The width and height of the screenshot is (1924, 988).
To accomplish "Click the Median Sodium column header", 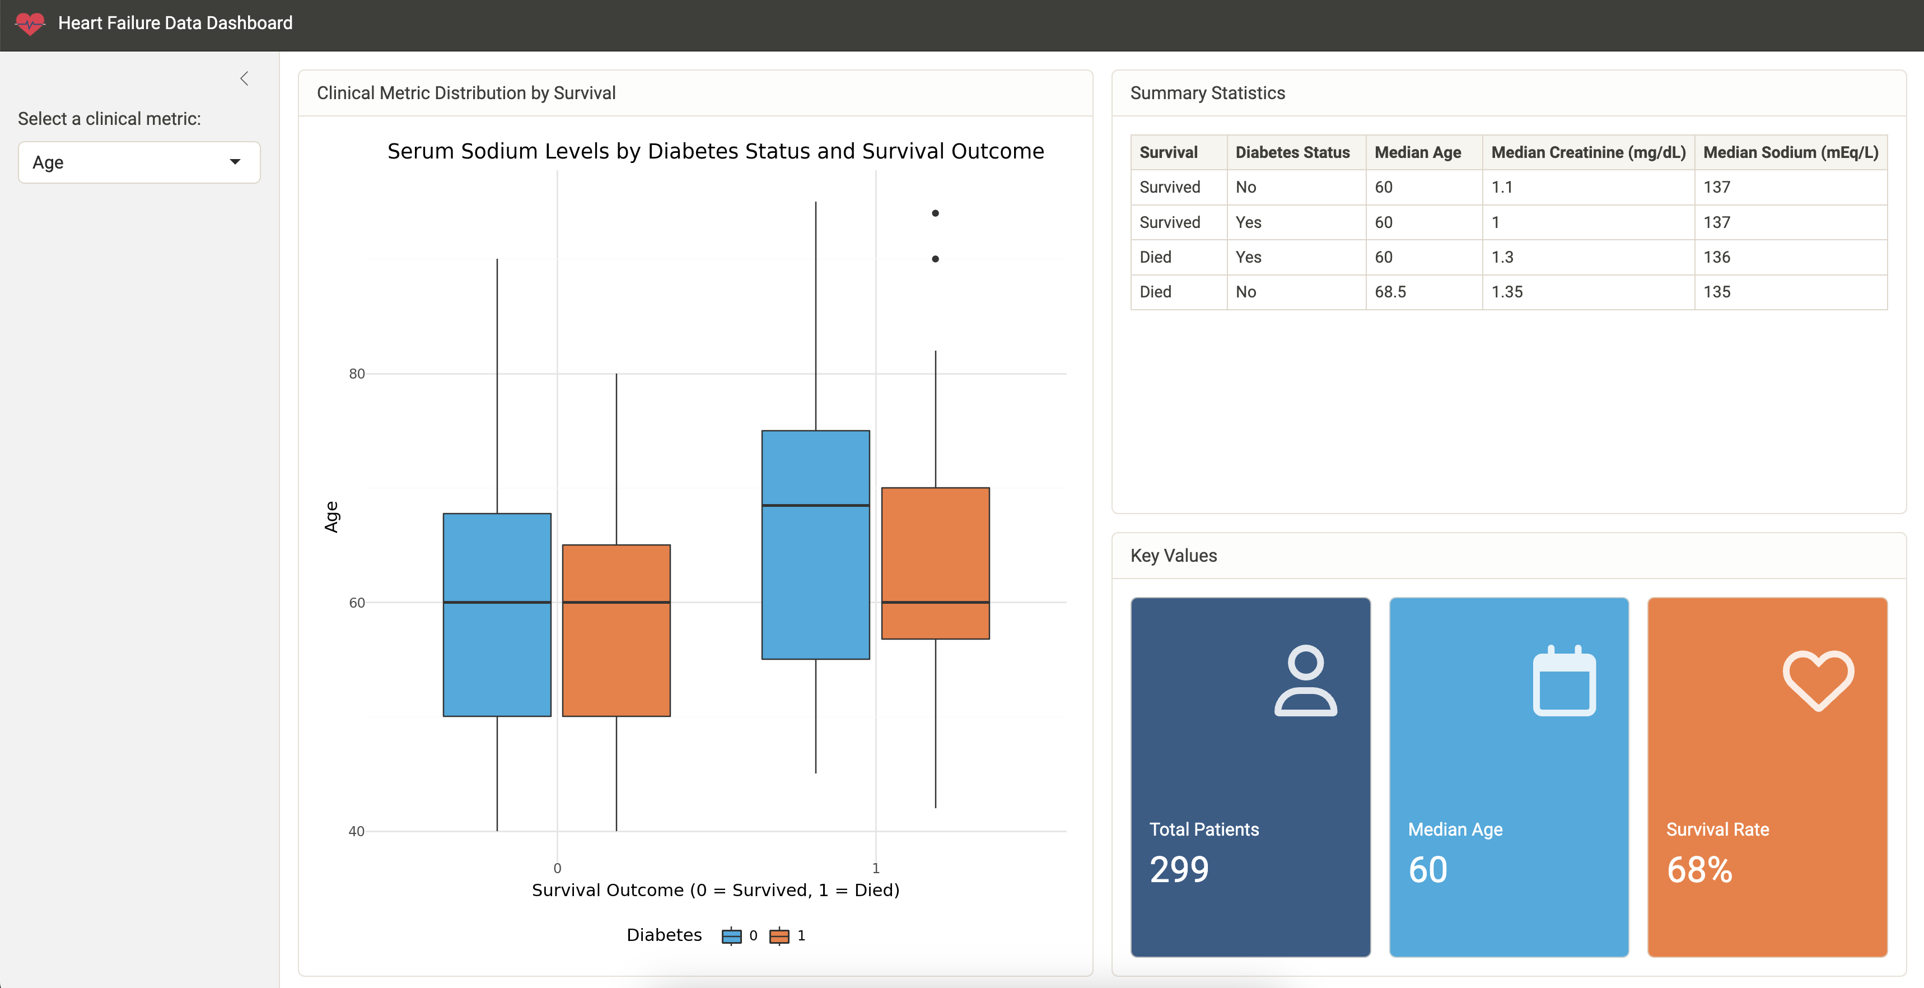I will coord(1790,152).
